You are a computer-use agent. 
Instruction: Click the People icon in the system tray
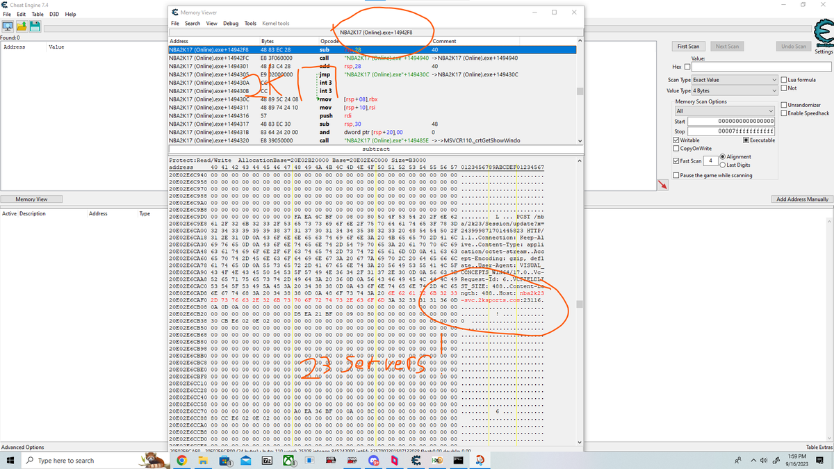click(x=737, y=461)
